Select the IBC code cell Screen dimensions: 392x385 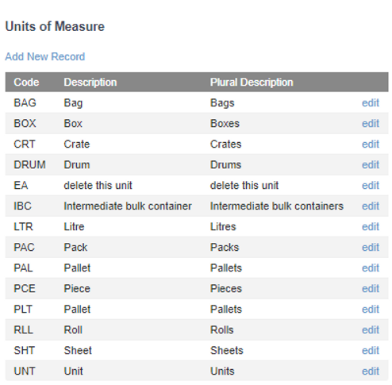[x=22, y=206]
